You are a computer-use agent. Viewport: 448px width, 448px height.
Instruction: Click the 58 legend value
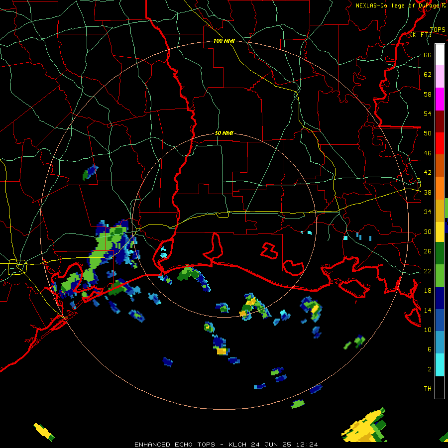pos(428,94)
